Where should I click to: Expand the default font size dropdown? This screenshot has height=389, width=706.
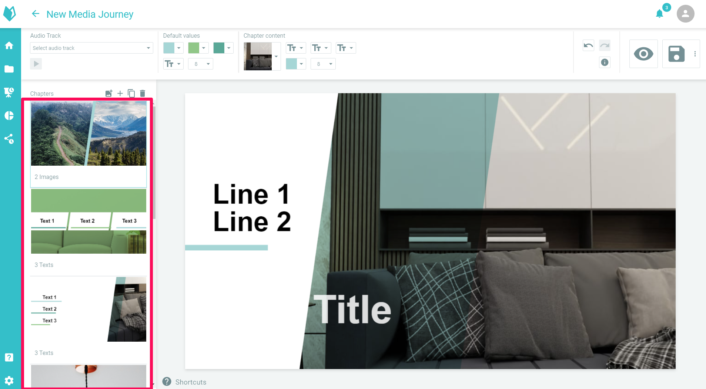(x=200, y=64)
